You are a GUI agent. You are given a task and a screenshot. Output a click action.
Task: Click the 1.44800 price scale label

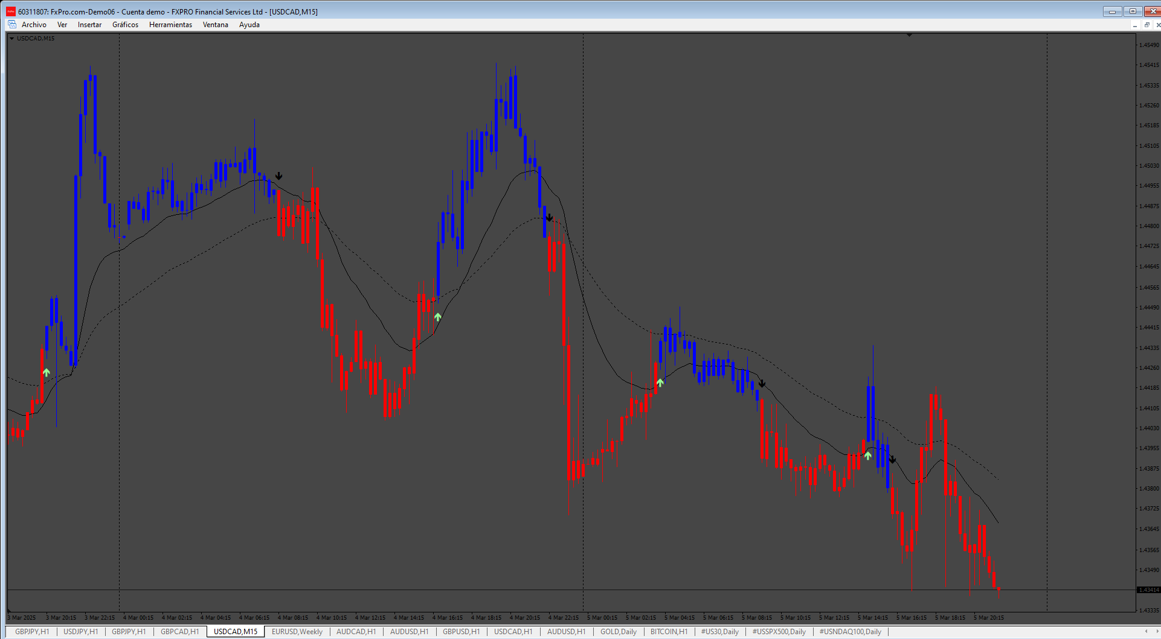tap(1149, 226)
